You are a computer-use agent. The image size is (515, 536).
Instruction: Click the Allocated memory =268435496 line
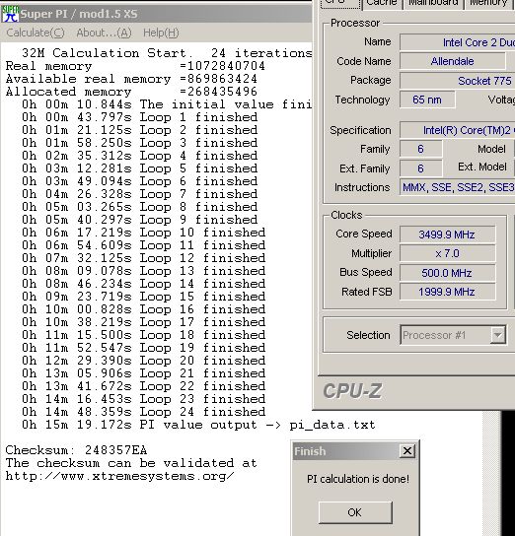131,92
